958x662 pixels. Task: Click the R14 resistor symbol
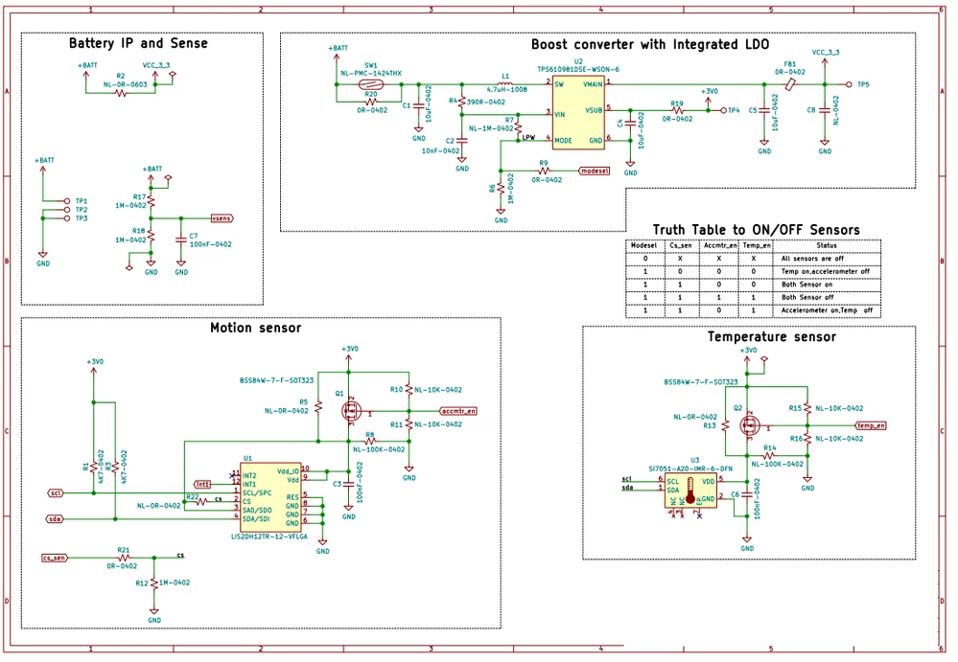coord(769,455)
